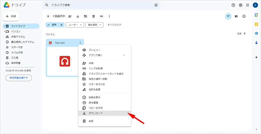Remove the 音声 filter chip
261x134 pixels.
61,25
